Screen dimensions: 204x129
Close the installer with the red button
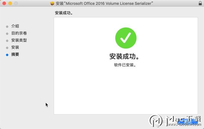[4, 3]
